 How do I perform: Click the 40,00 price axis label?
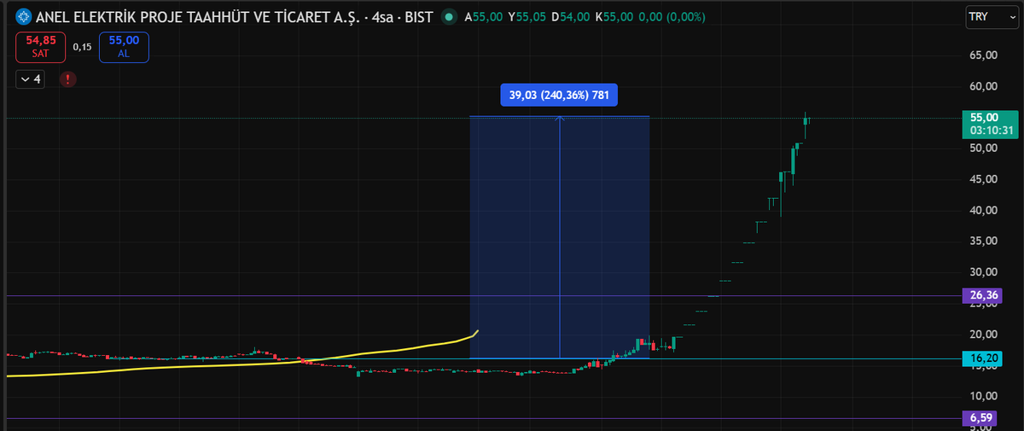pyautogui.click(x=983, y=210)
